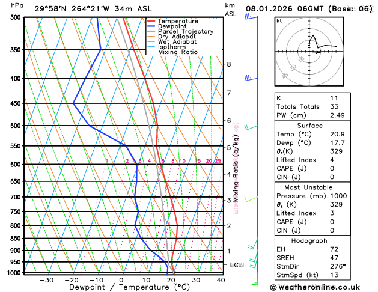Click the StmSpd (kt) value 13
The image size is (378, 292).
334,275
